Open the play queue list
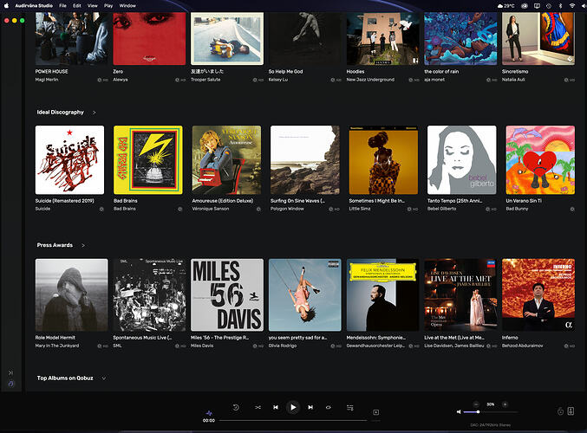587x433 pixels. [x=350, y=408]
